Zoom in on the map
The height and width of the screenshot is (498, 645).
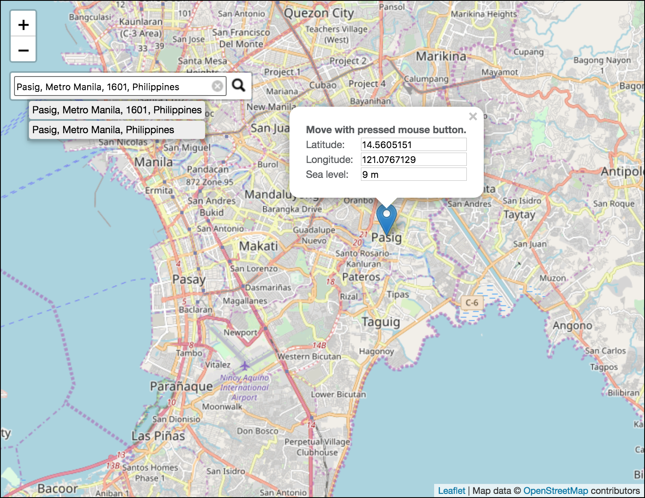24,25
